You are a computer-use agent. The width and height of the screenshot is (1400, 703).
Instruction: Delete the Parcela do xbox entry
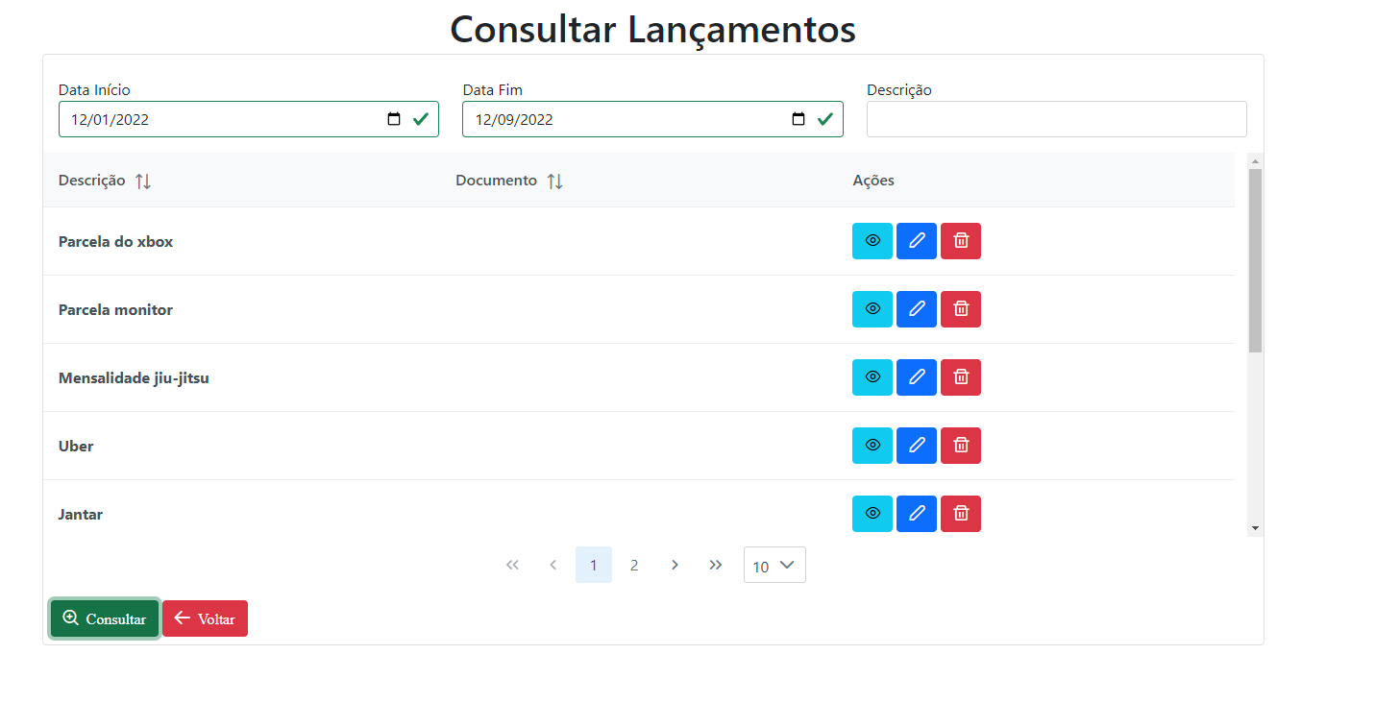[x=960, y=240]
